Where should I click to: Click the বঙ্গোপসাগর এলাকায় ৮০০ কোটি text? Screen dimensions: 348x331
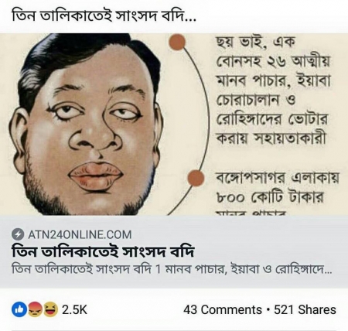point(278,188)
